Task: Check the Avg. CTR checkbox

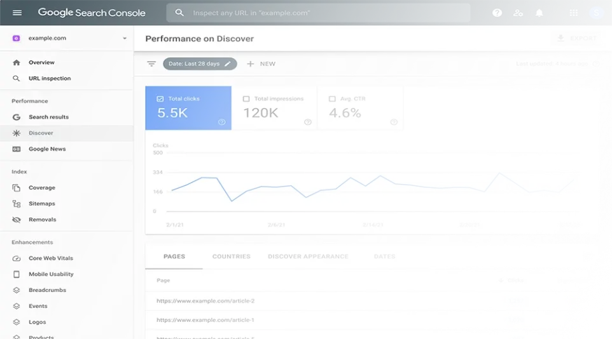Action: click(x=332, y=99)
